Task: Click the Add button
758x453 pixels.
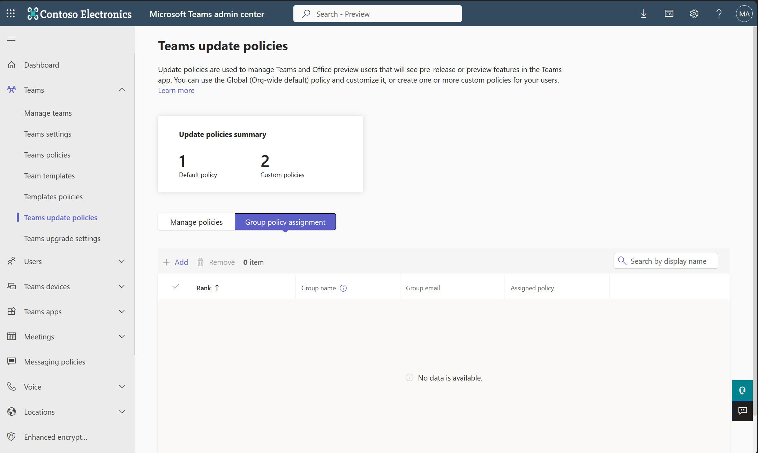Action: pos(176,262)
